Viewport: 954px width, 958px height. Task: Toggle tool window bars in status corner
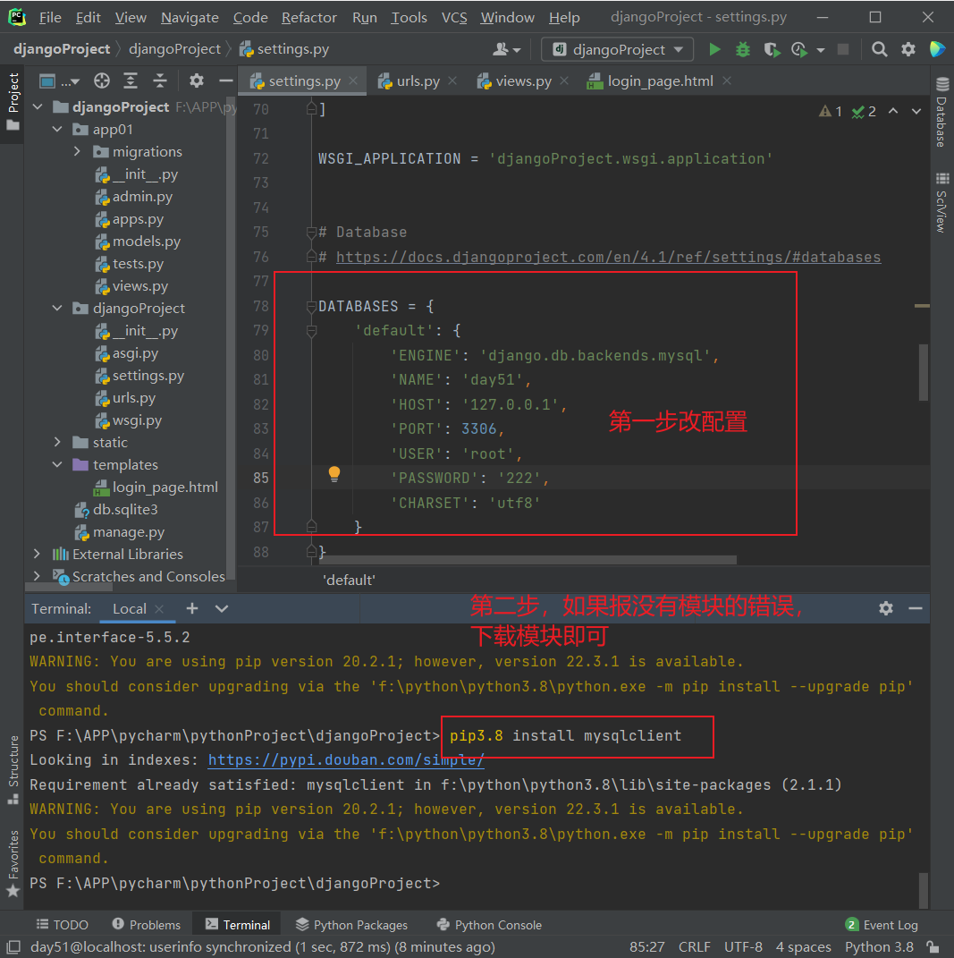(x=13, y=947)
